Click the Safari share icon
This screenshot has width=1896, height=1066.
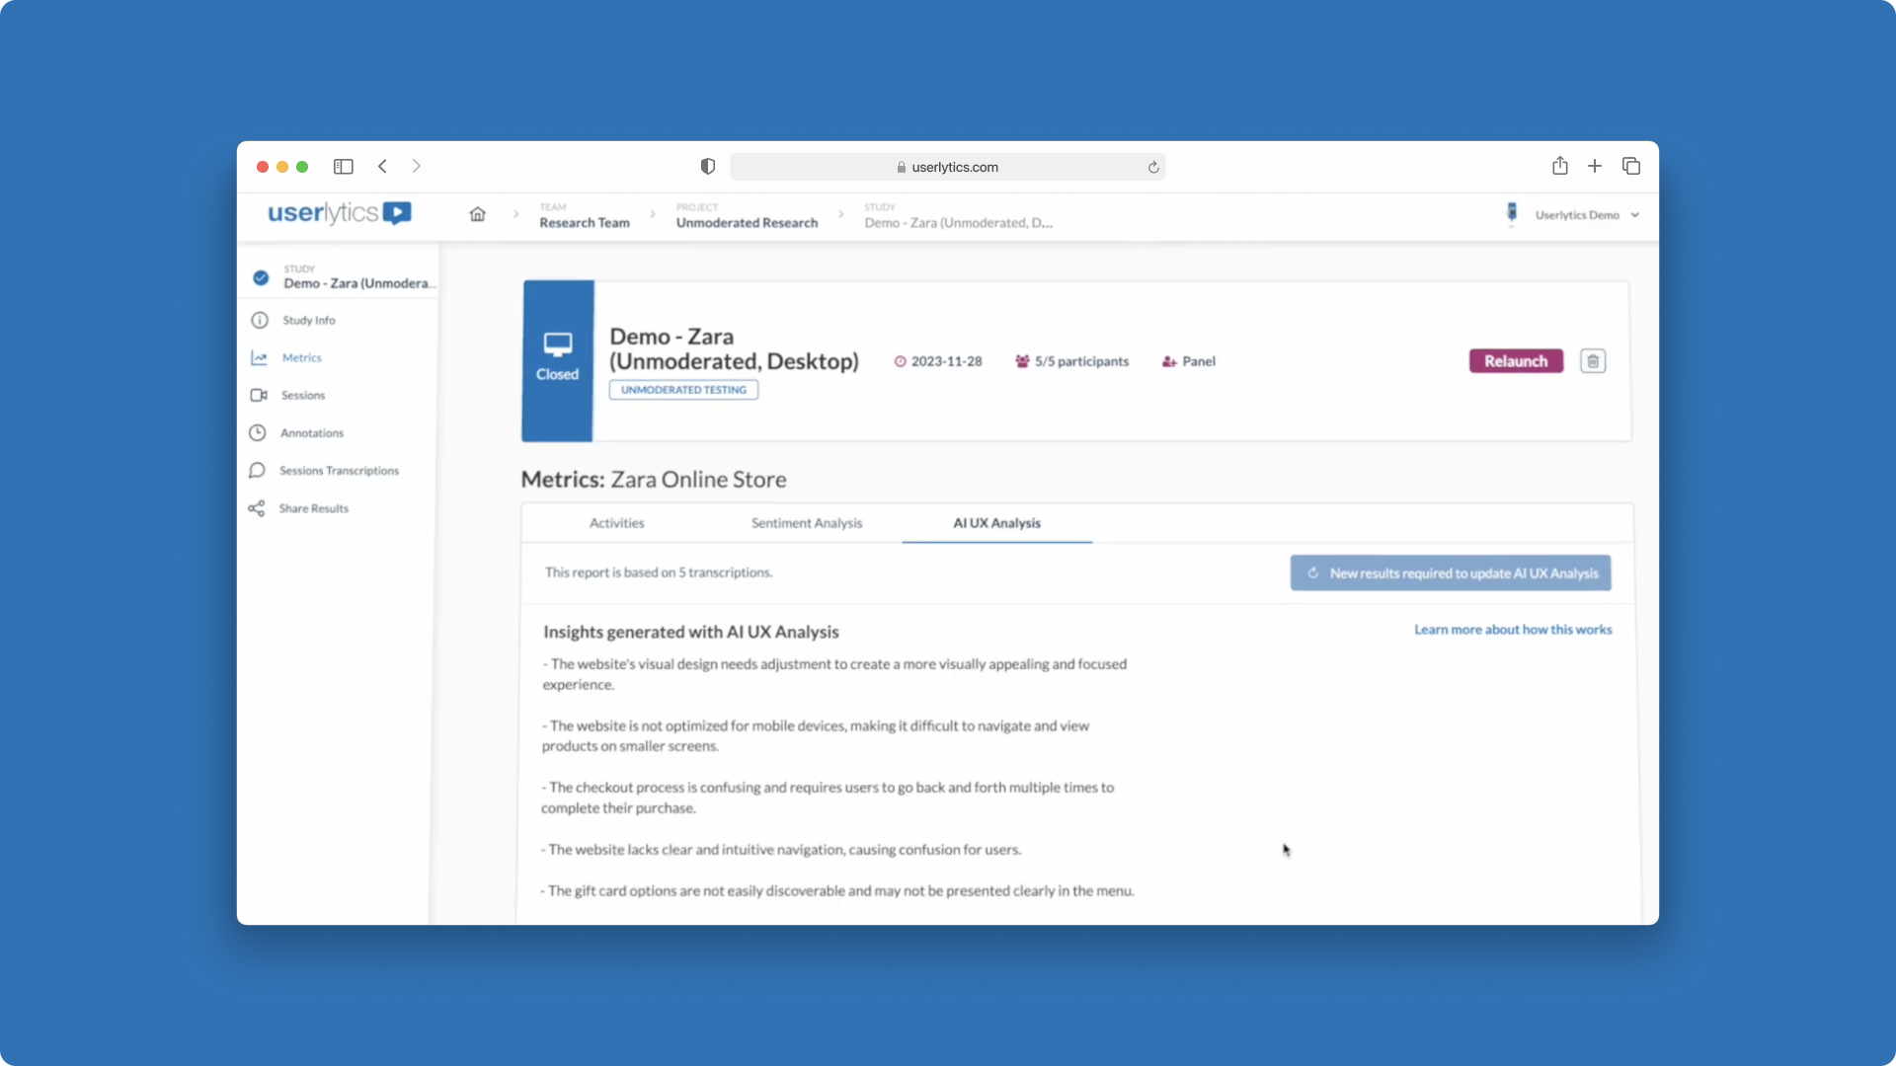[x=1559, y=166]
